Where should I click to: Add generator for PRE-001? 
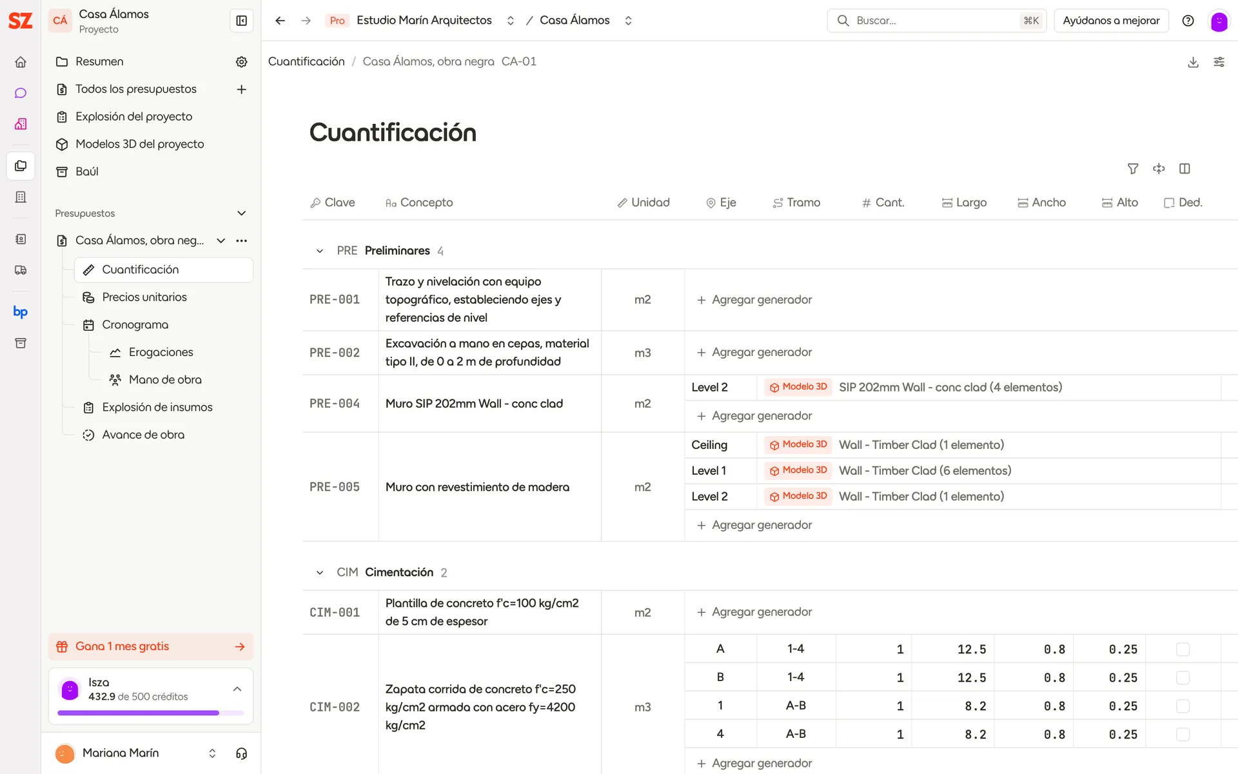[754, 300]
